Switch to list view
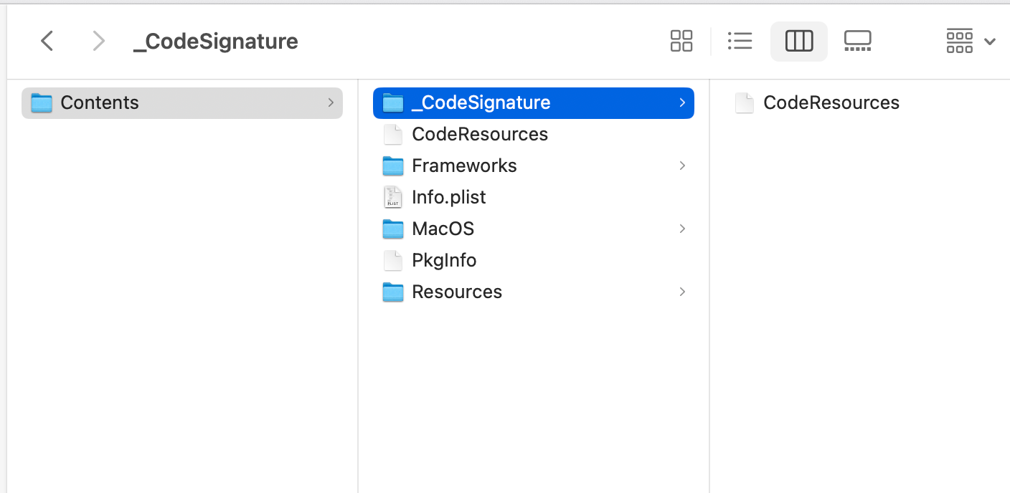This screenshot has width=1010, height=493. pyautogui.click(x=740, y=41)
